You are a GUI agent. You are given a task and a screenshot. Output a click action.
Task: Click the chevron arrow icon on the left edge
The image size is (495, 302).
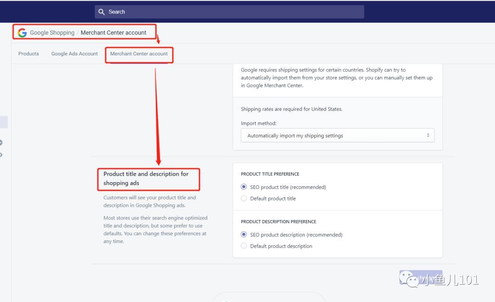1,155
